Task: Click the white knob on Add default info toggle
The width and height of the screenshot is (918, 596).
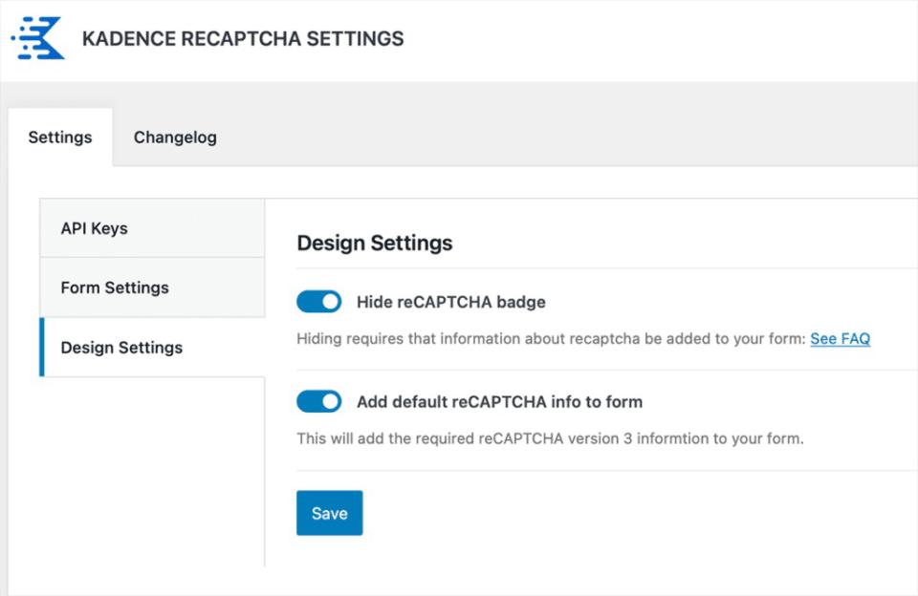Action: tap(330, 401)
